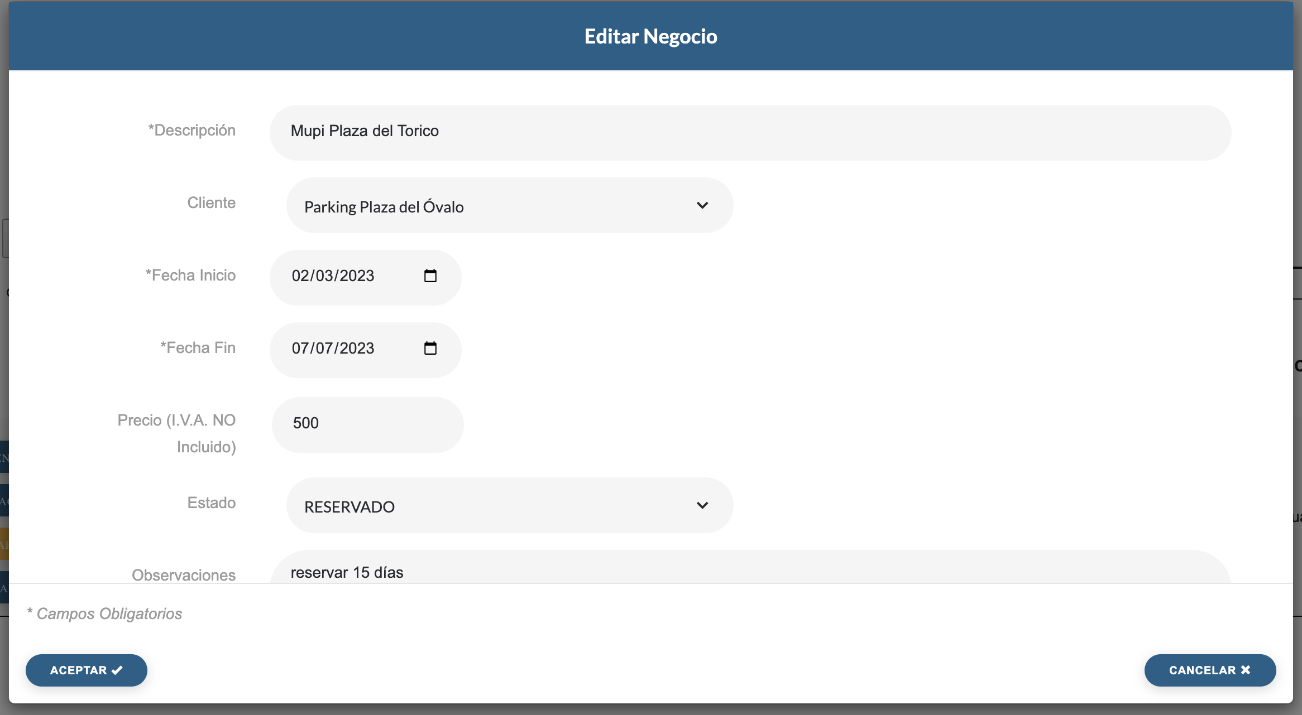Click the Estado field label
Image resolution: width=1302 pixels, height=715 pixels.
tap(211, 503)
